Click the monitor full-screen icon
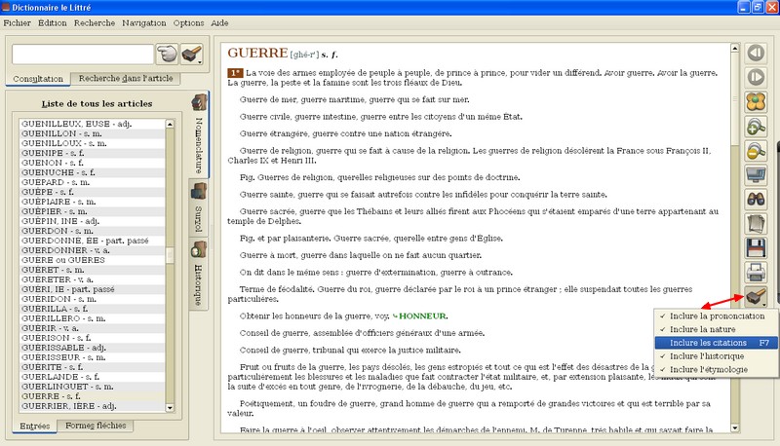Screen dimensions: 780x446 pos(756,175)
